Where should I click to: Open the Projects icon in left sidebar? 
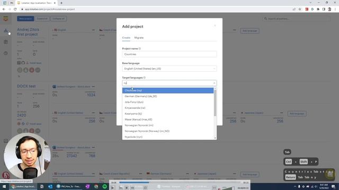(x=6, y=31)
